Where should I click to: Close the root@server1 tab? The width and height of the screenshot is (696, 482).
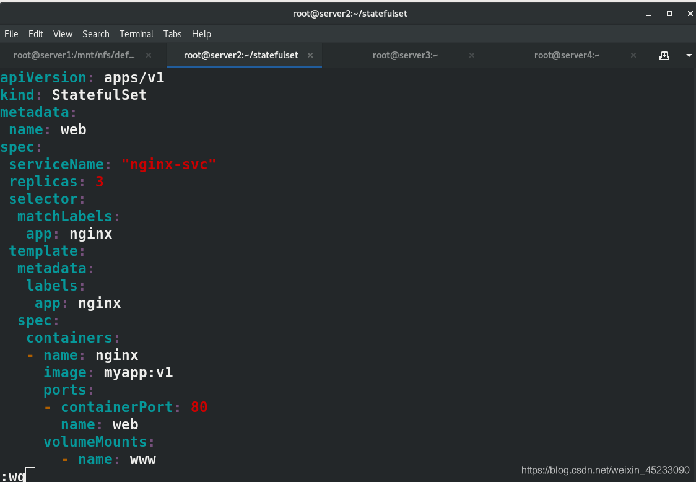[x=149, y=55]
